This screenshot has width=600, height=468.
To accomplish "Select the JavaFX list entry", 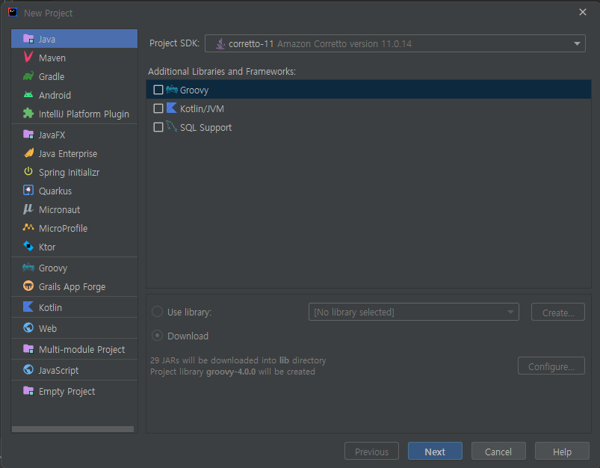I will coord(74,135).
